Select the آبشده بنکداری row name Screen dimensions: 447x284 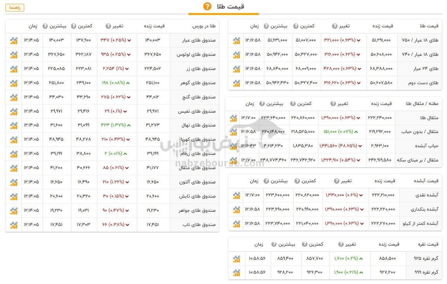coord(424,210)
